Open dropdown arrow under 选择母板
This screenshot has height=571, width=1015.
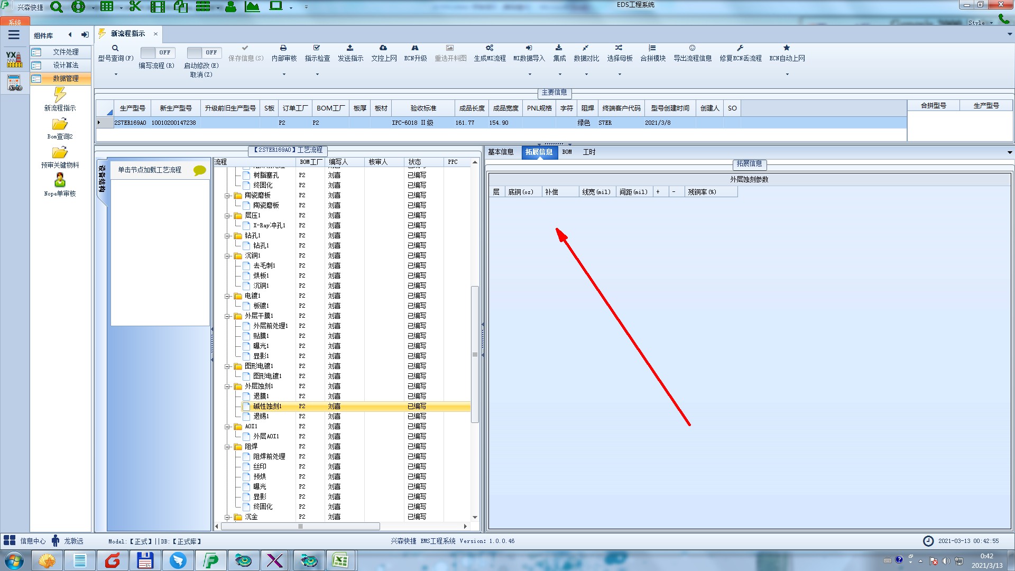[620, 75]
